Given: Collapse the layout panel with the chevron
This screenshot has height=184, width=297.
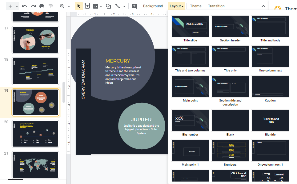Looking at the screenshot, I should 263,5.
